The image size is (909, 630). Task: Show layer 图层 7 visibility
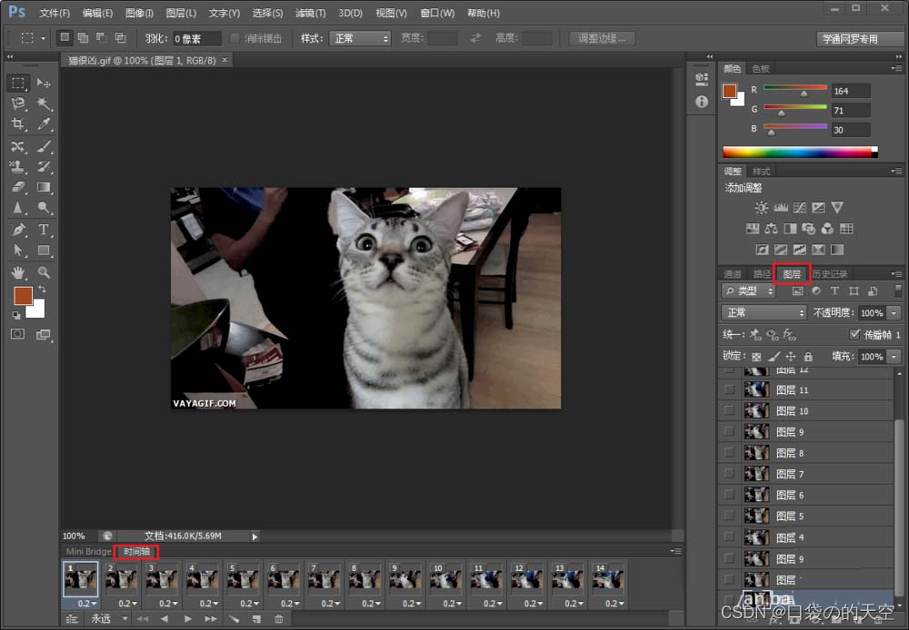729,474
